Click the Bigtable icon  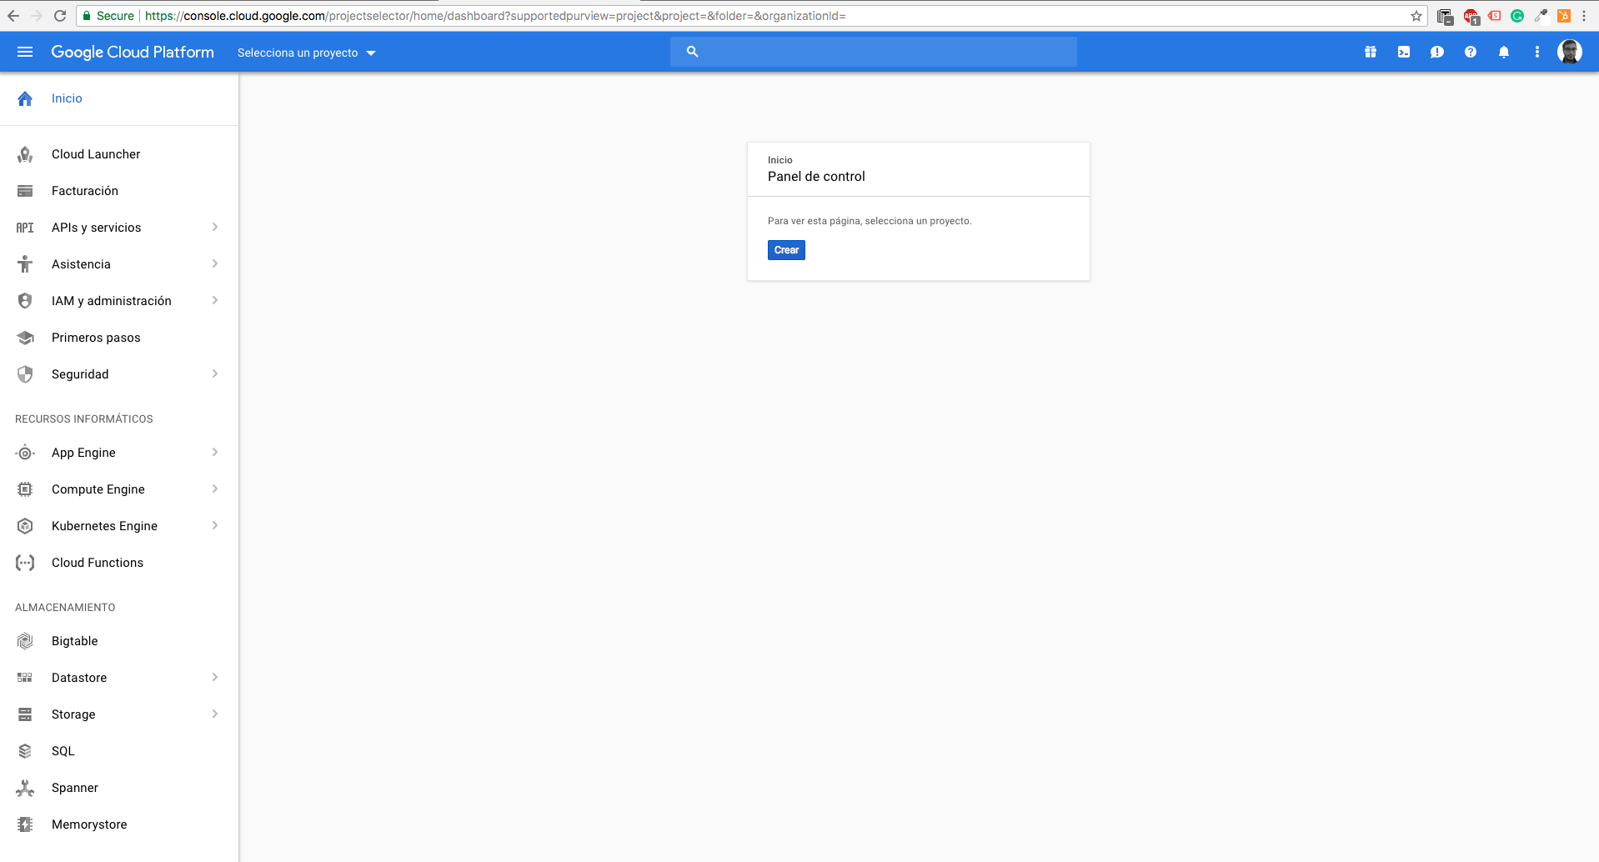pyautogui.click(x=25, y=641)
